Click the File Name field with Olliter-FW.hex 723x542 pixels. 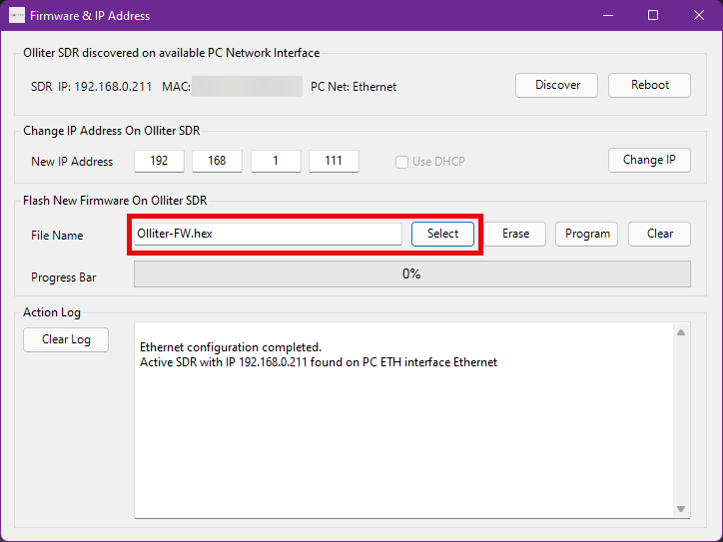268,234
